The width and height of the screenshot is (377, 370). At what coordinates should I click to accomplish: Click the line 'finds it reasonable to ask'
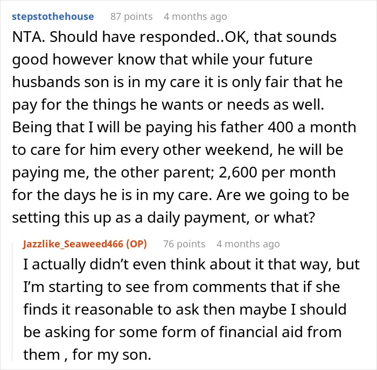tap(185, 309)
